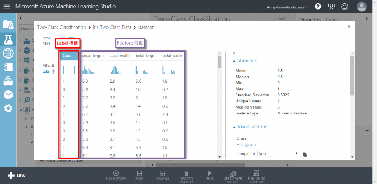Collapse Properties pane right chevron

click(x=367, y=18)
